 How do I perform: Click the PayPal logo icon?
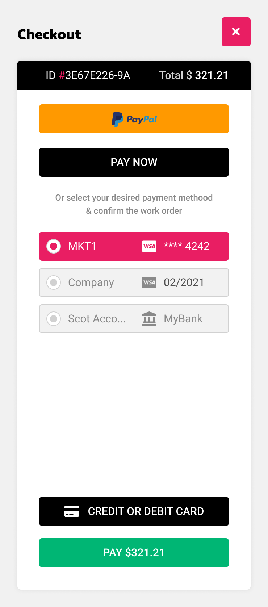pyautogui.click(x=117, y=119)
